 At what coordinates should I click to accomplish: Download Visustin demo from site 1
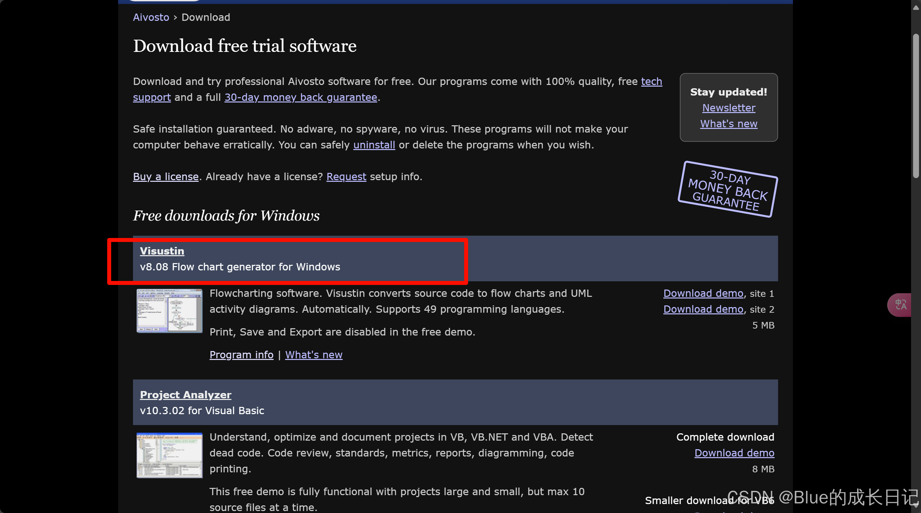703,293
